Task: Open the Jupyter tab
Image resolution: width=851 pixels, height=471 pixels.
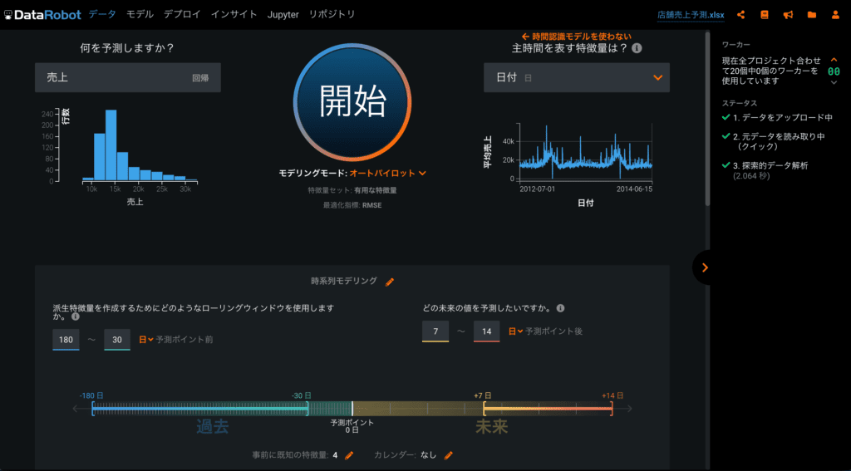Action: (283, 15)
